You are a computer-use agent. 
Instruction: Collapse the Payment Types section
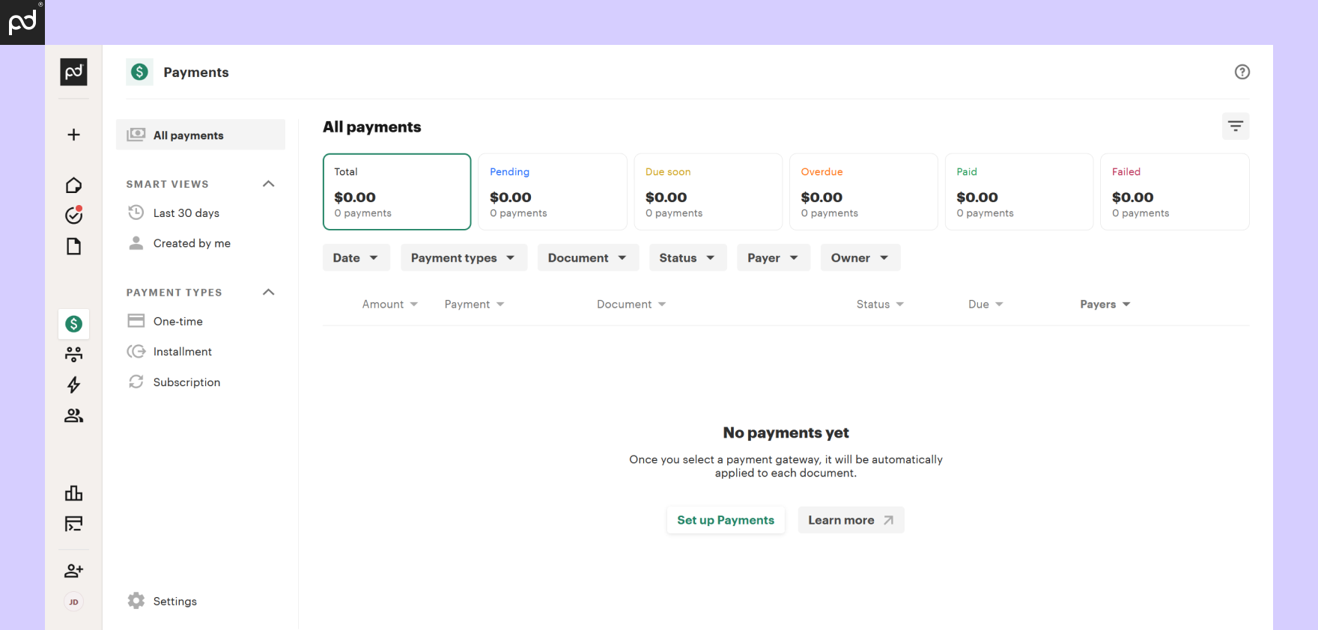pyautogui.click(x=269, y=293)
